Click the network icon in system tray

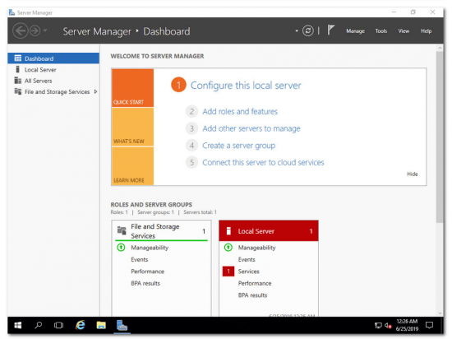point(378,326)
